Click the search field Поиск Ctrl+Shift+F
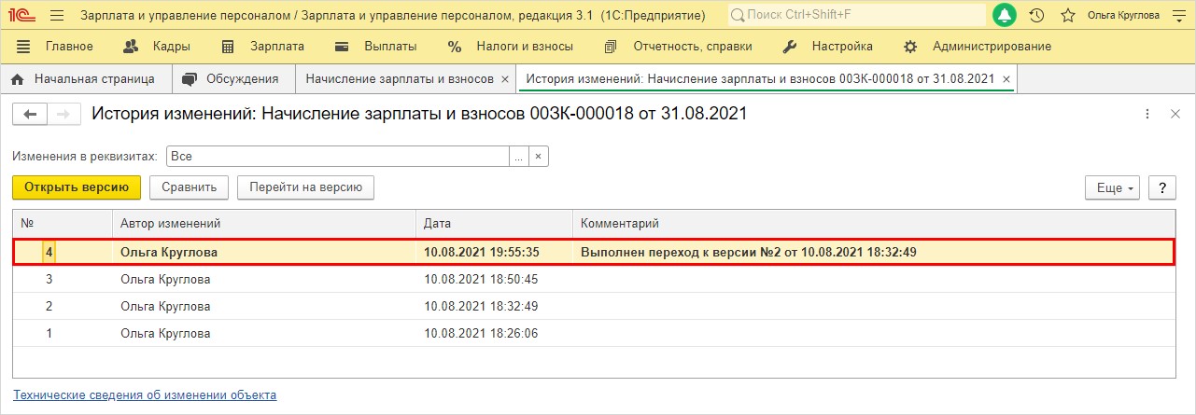 856,15
